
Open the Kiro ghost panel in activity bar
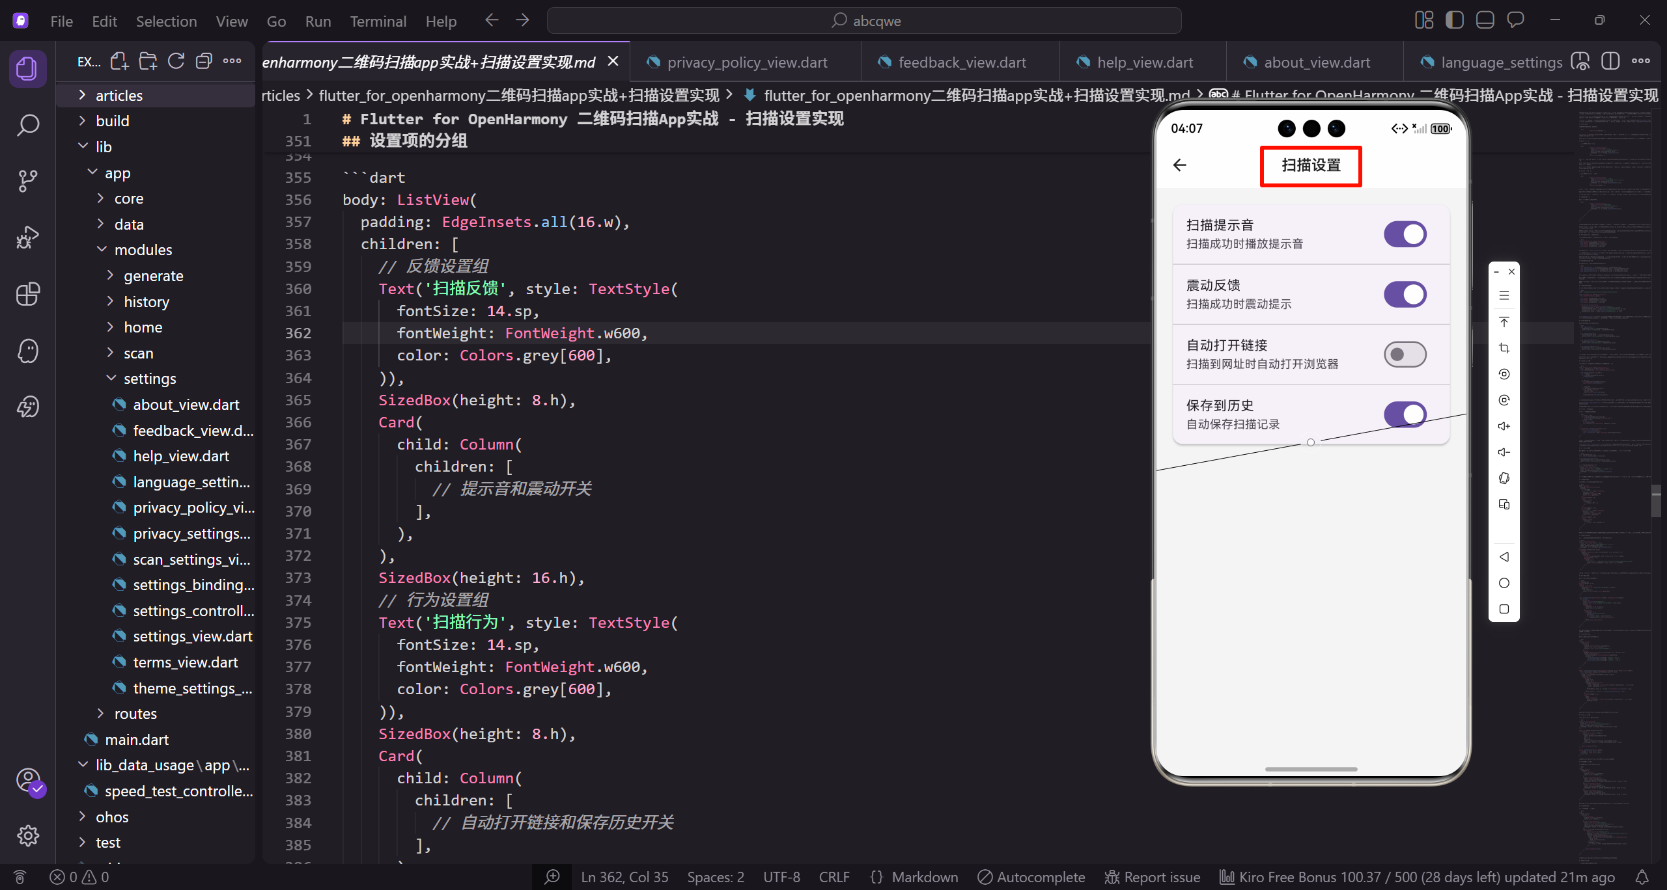point(27,351)
